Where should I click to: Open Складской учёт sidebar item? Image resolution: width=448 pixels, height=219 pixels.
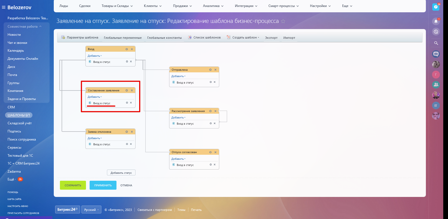[x=20, y=123]
